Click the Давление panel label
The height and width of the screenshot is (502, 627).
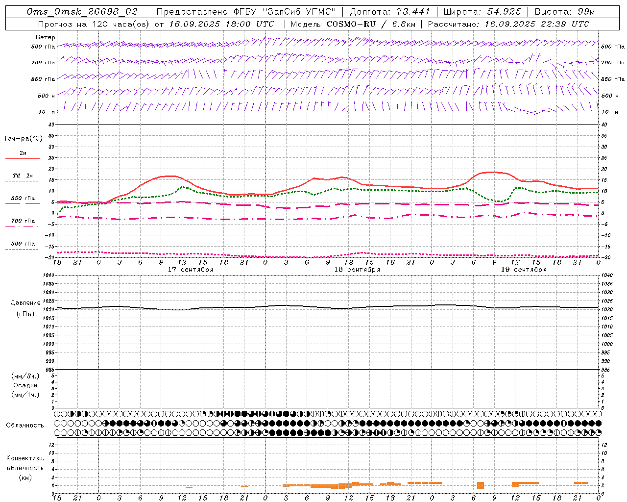point(25,303)
